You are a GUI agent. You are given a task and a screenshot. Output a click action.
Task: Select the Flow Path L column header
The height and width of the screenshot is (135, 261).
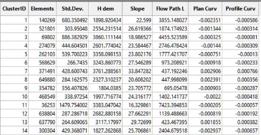tap(170, 9)
